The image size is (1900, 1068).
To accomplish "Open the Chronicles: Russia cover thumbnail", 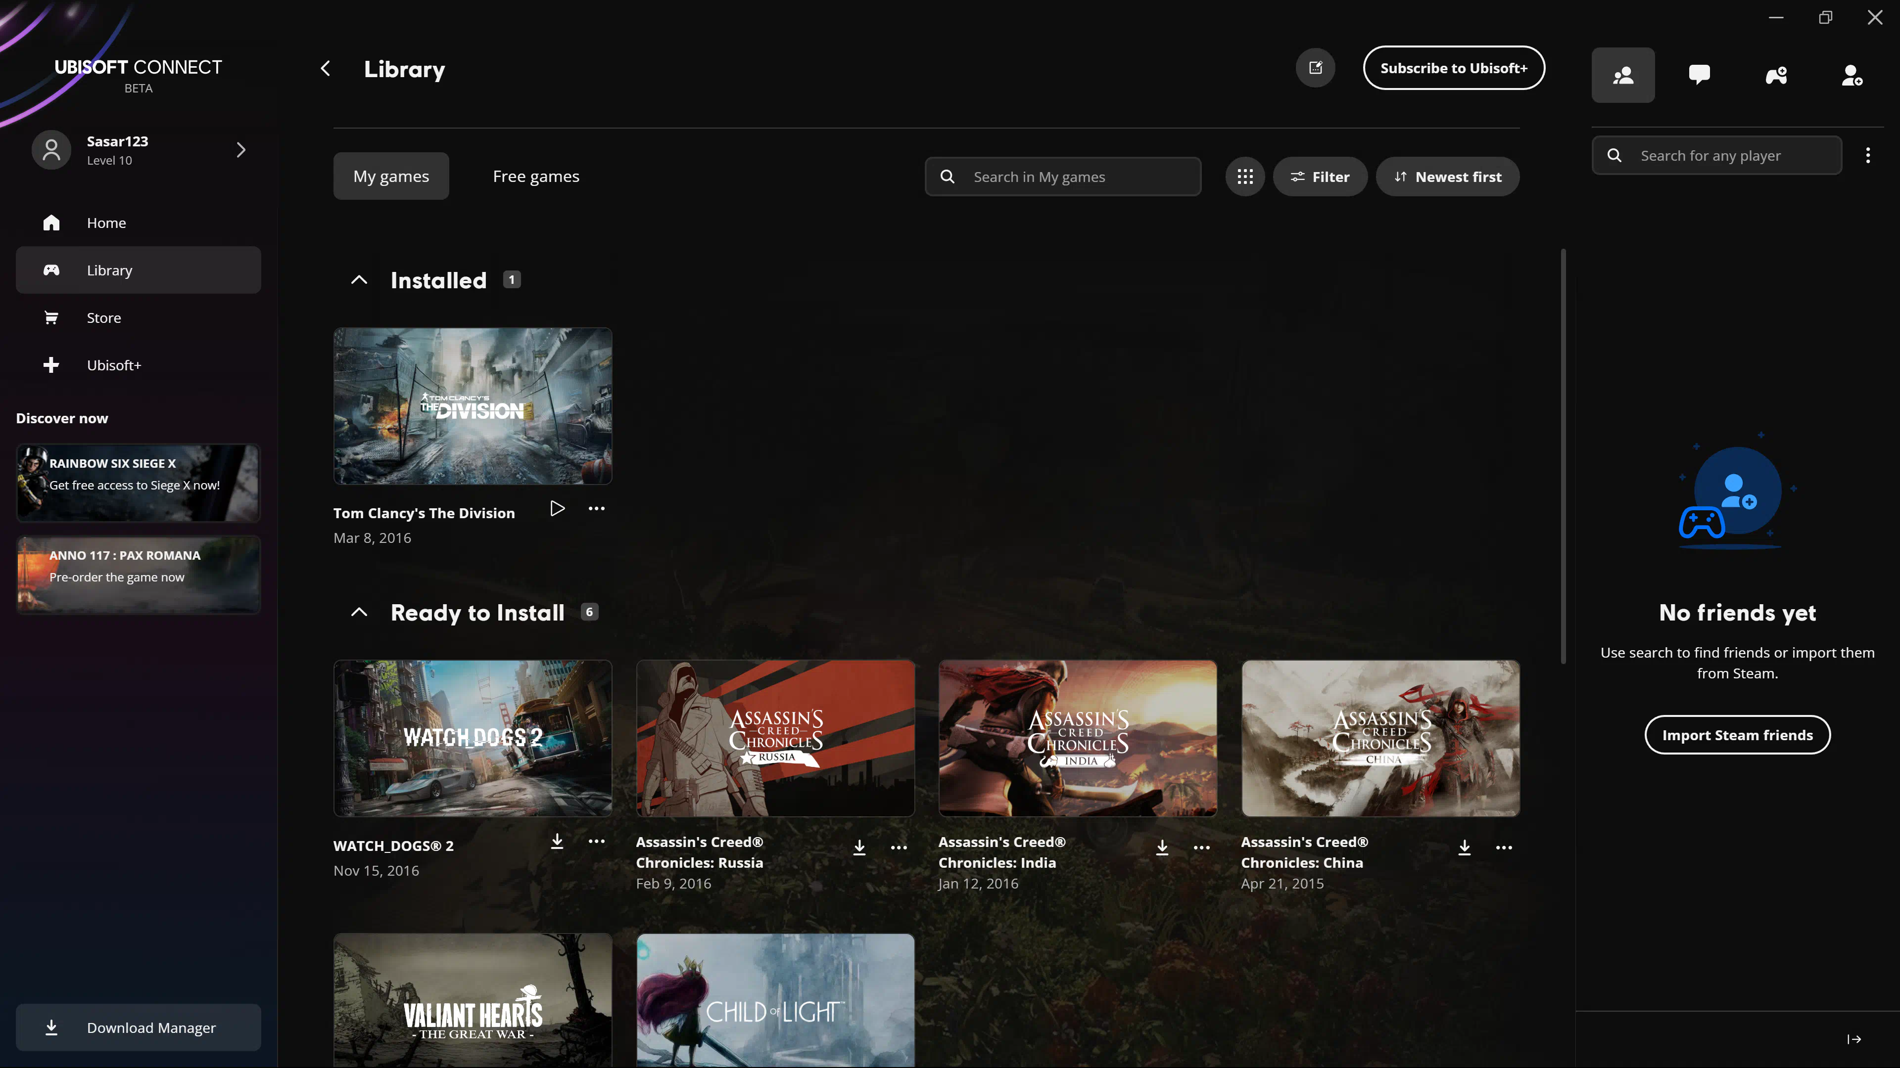I will (x=775, y=739).
